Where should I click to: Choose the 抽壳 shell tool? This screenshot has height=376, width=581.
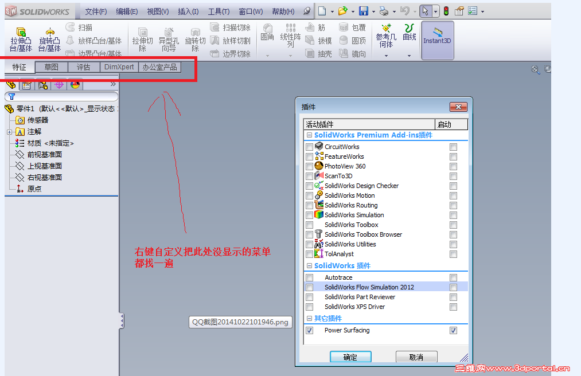(x=318, y=54)
